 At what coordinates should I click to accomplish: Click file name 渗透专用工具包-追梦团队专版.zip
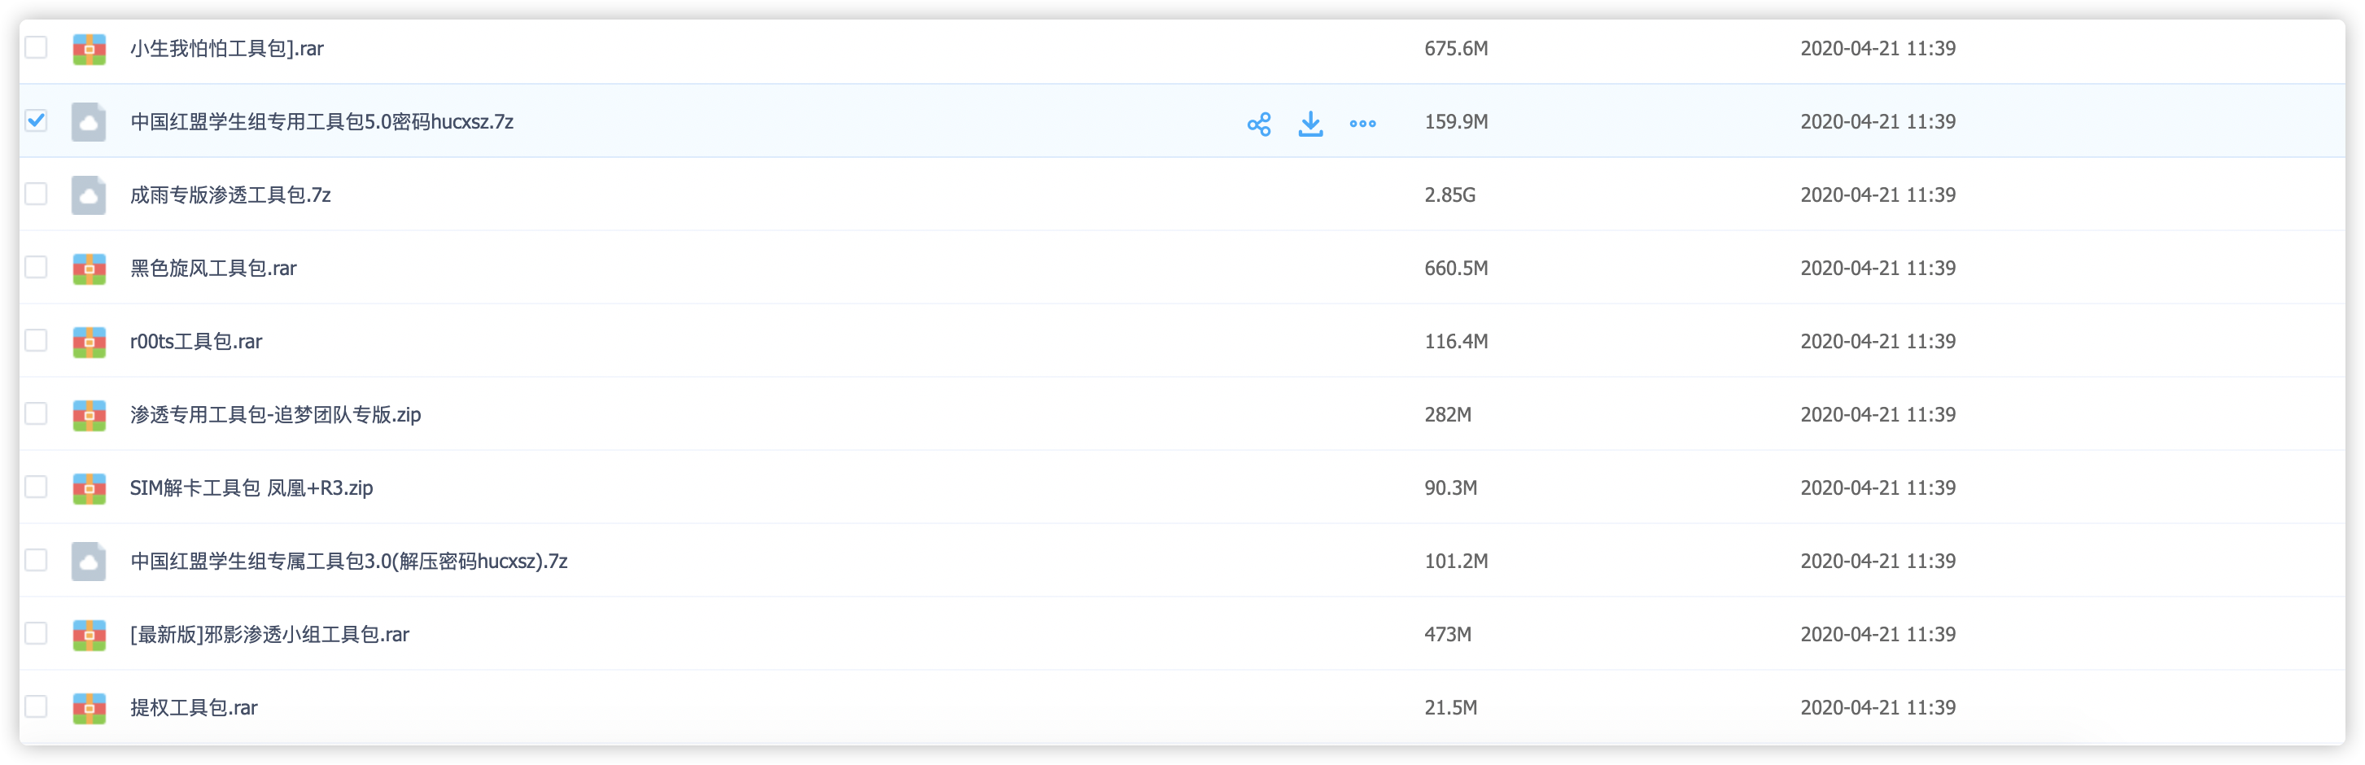[275, 415]
